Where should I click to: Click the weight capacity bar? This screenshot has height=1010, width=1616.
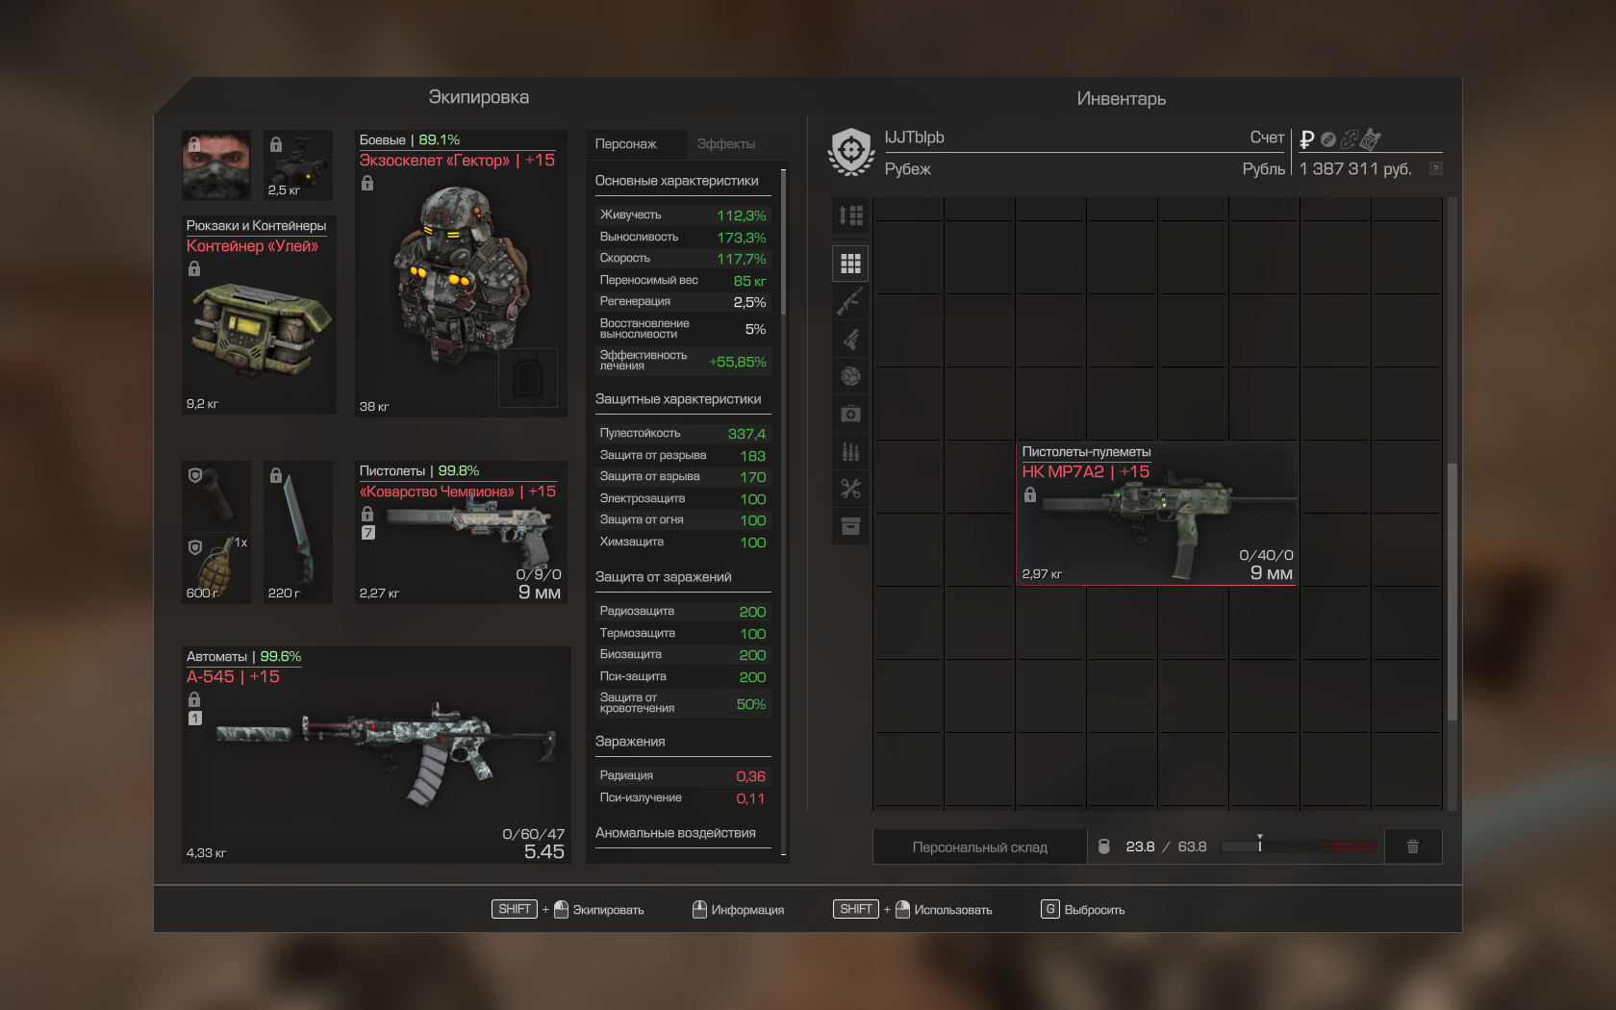point(1298,846)
